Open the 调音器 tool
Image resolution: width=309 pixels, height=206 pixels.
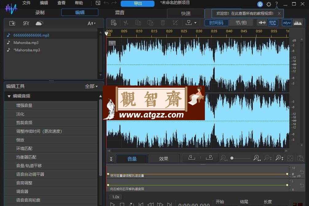pyautogui.click(x=51, y=192)
